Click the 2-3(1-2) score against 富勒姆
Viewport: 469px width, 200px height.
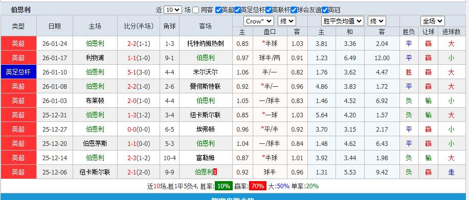coord(139,158)
